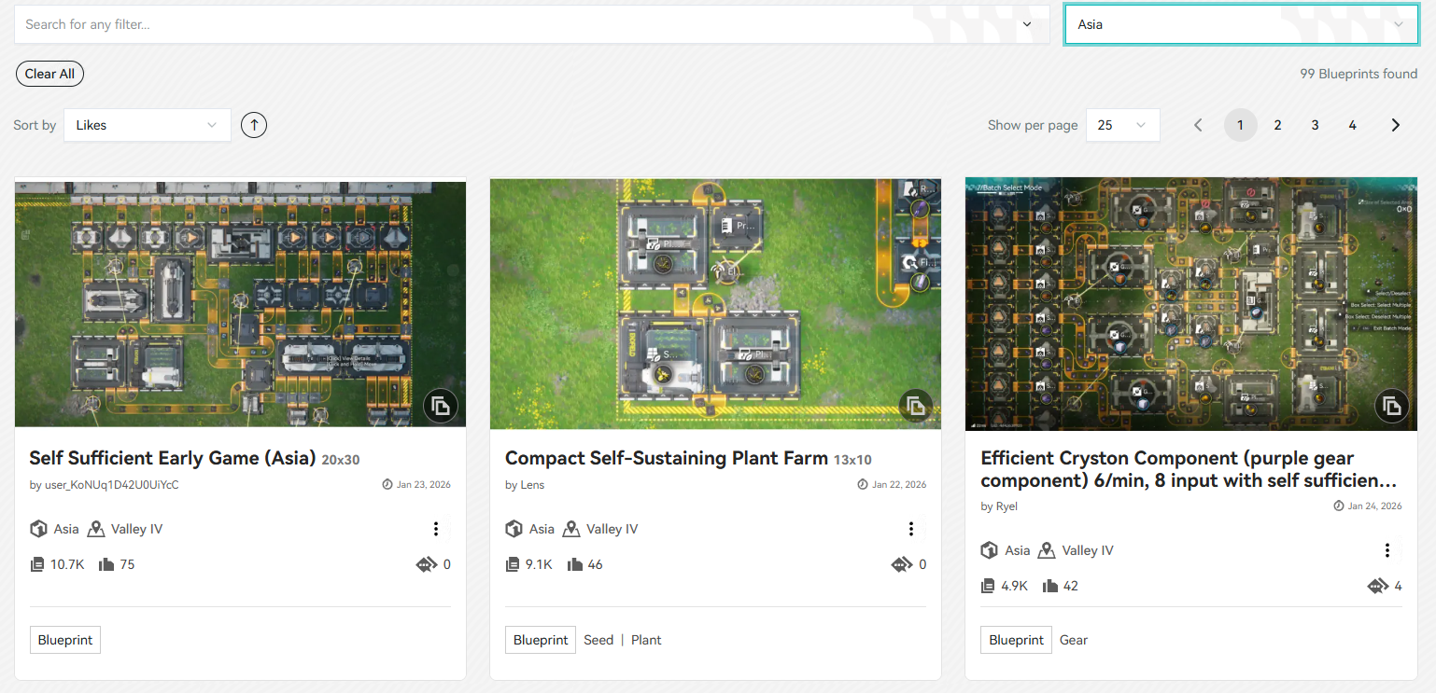This screenshot has height=693, width=1436.
Task: Click the thumbs-up icon showing 75 likes
Action: tap(106, 564)
